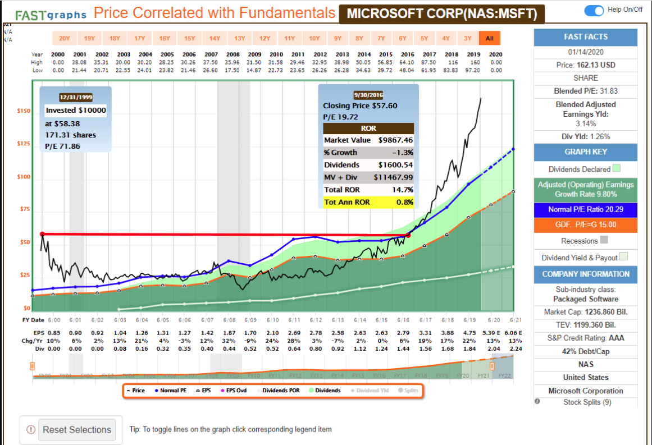
Task: Click the Market Cap 1236.860 Bil. row
Action: pos(586,312)
